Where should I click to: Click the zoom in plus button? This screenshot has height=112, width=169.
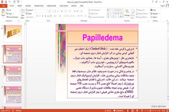[x=159, y=111]
